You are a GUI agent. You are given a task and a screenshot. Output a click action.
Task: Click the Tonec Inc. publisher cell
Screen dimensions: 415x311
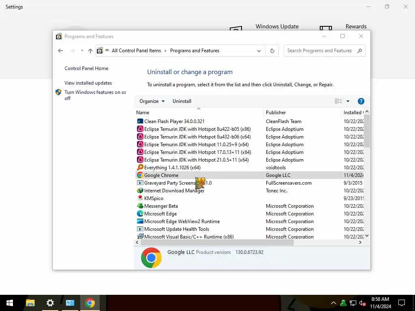(276, 190)
